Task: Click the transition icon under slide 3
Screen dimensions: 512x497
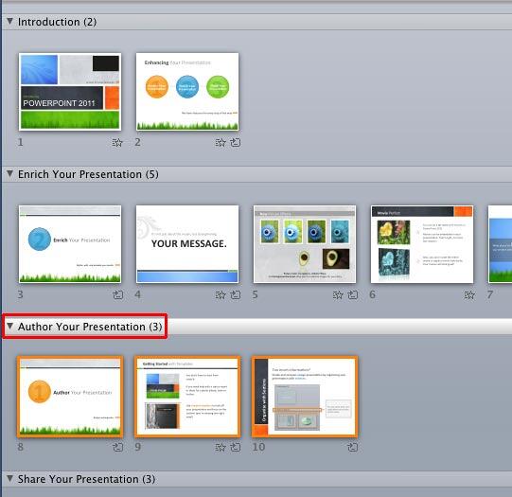Action: click(118, 294)
